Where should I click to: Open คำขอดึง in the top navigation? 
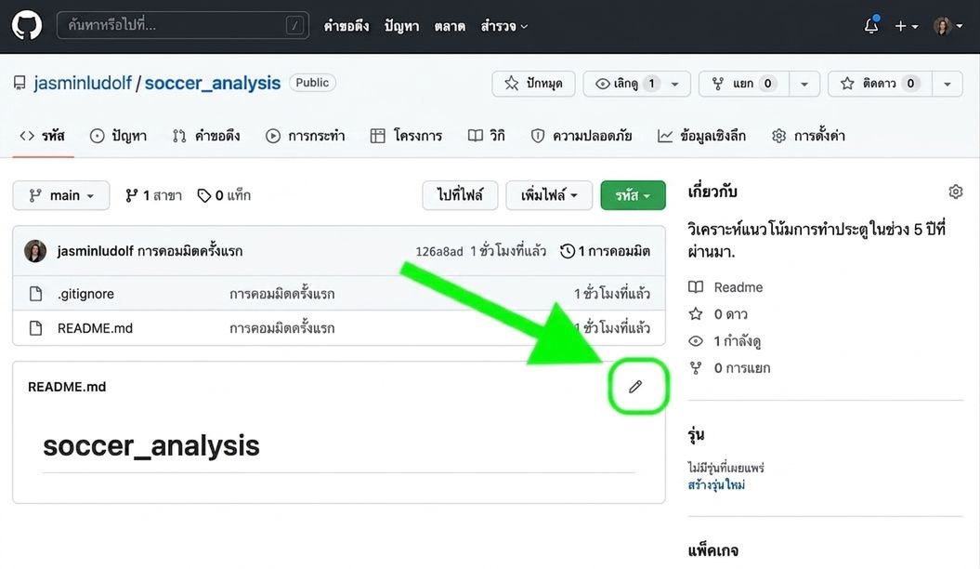tap(346, 26)
